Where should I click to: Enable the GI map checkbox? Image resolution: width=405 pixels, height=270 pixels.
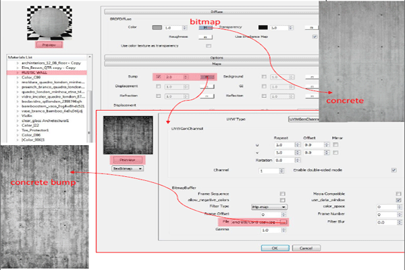(264, 86)
